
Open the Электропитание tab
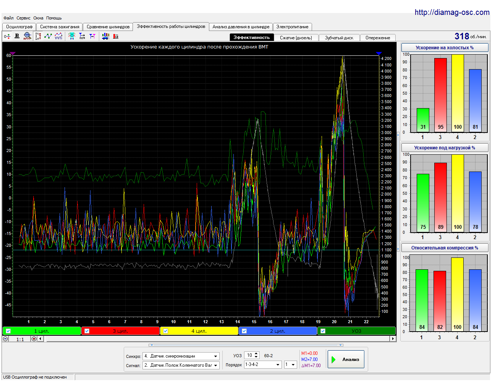coord(293,27)
